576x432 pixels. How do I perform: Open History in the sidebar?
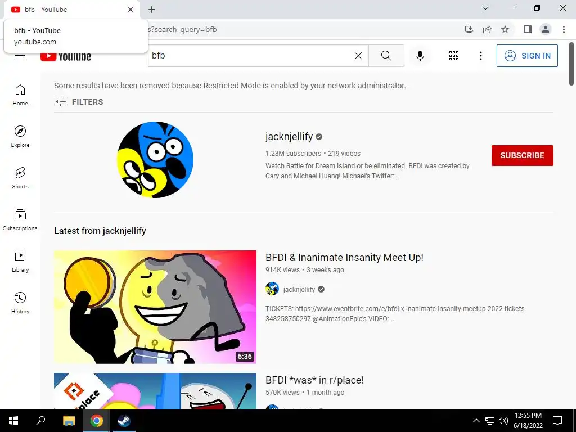pyautogui.click(x=20, y=303)
